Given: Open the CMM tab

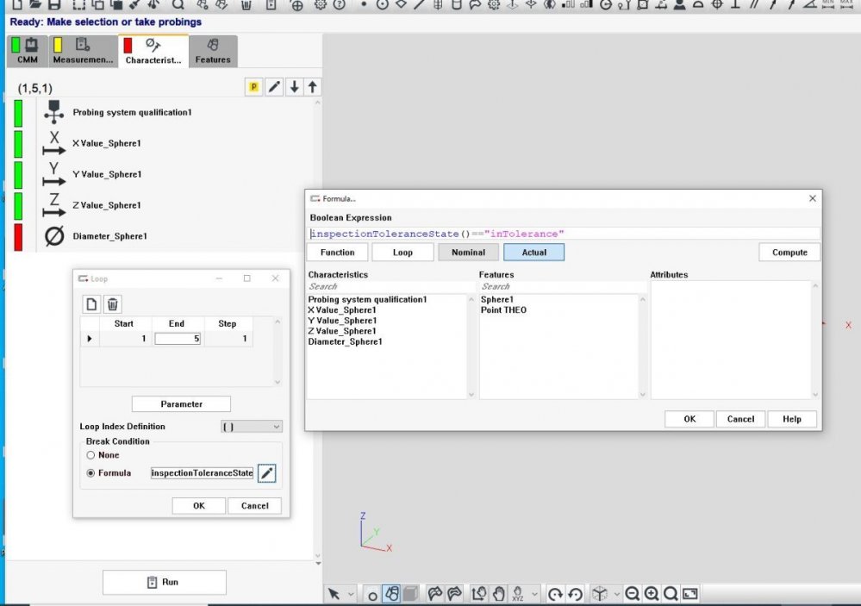Looking at the screenshot, I should [28, 52].
